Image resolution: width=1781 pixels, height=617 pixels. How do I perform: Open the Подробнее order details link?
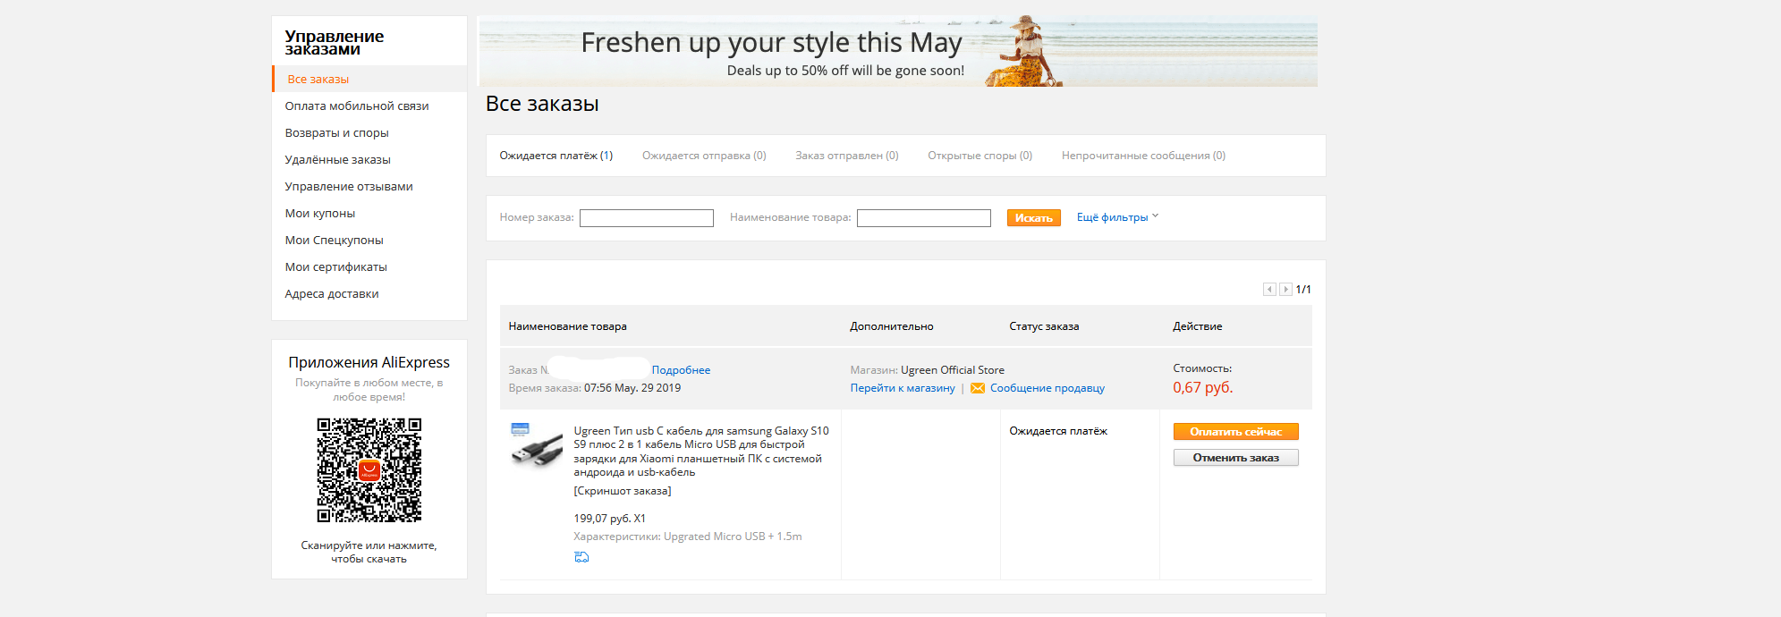[x=681, y=370]
